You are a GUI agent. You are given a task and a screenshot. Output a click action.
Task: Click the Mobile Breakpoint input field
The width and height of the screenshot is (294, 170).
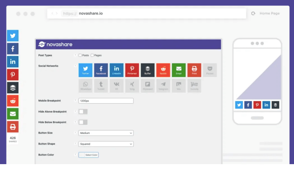pyautogui.click(x=106, y=101)
